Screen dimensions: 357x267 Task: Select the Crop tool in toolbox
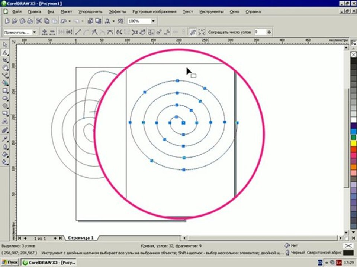[5, 60]
